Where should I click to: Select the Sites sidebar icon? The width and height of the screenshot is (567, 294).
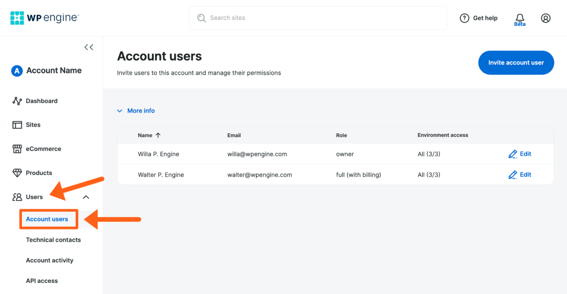click(x=17, y=124)
